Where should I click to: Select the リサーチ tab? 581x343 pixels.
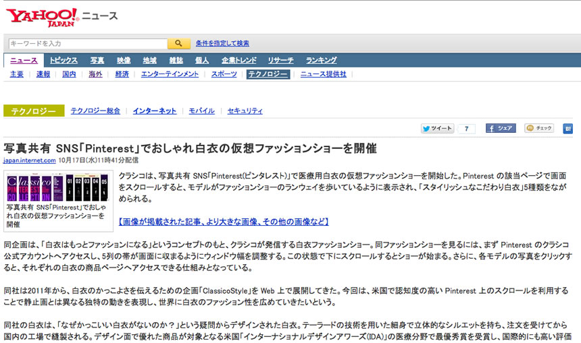pos(280,60)
